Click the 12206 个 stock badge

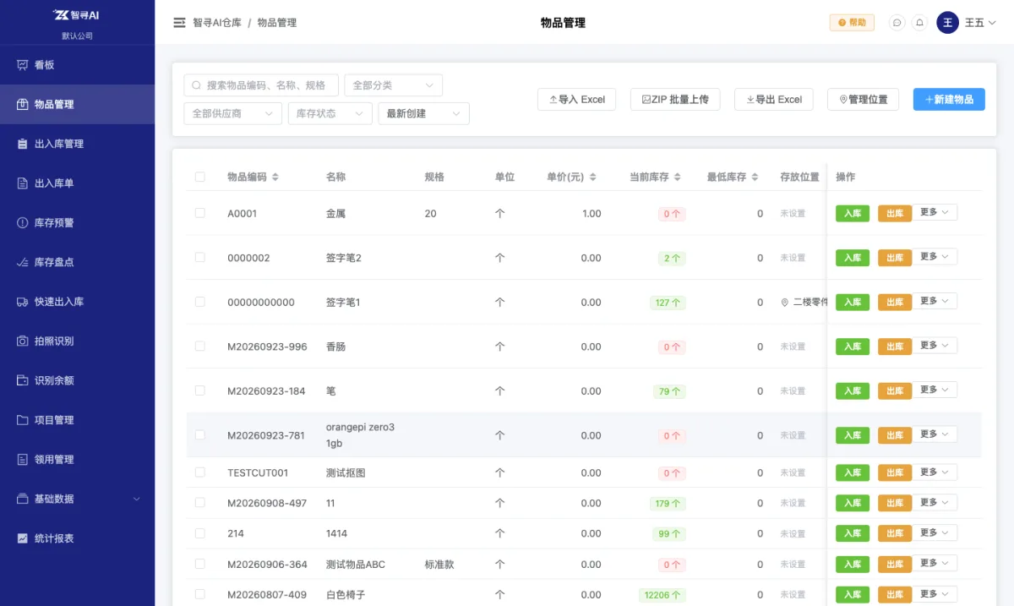click(662, 595)
